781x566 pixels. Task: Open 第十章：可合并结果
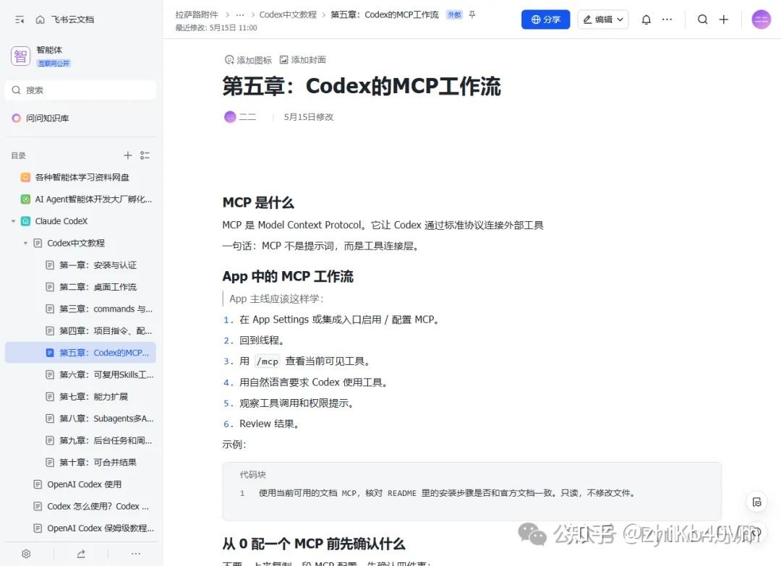click(x=98, y=462)
